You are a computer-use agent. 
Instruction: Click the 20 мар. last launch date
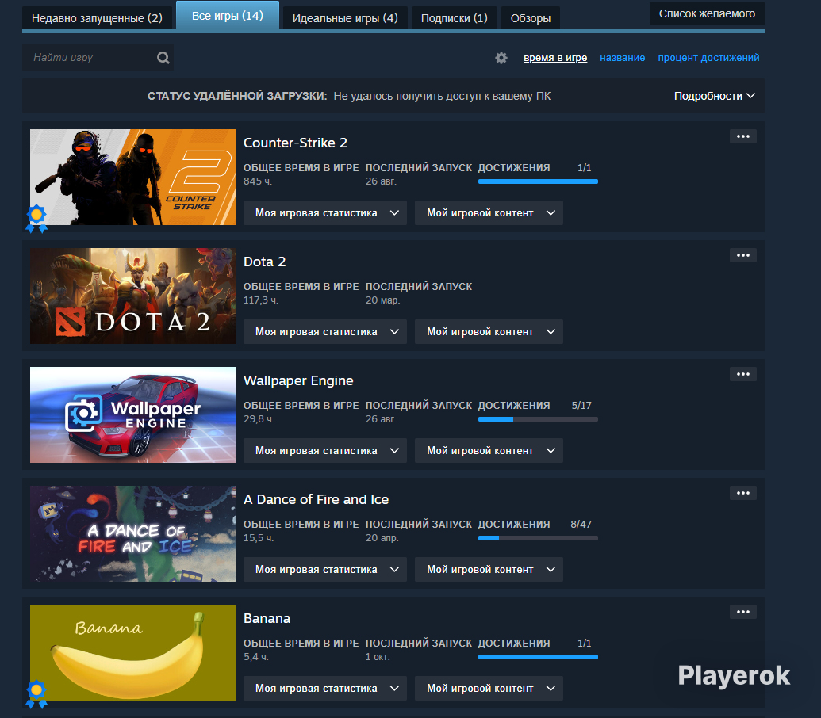point(383,300)
